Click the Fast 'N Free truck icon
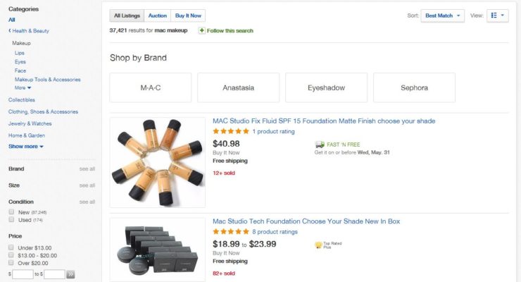Screen dimensions: 521x282 pos(319,144)
